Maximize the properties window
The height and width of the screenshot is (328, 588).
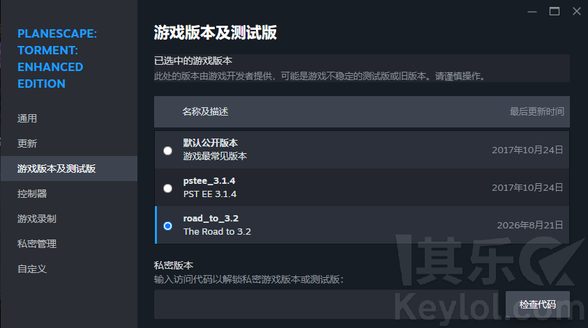click(555, 12)
